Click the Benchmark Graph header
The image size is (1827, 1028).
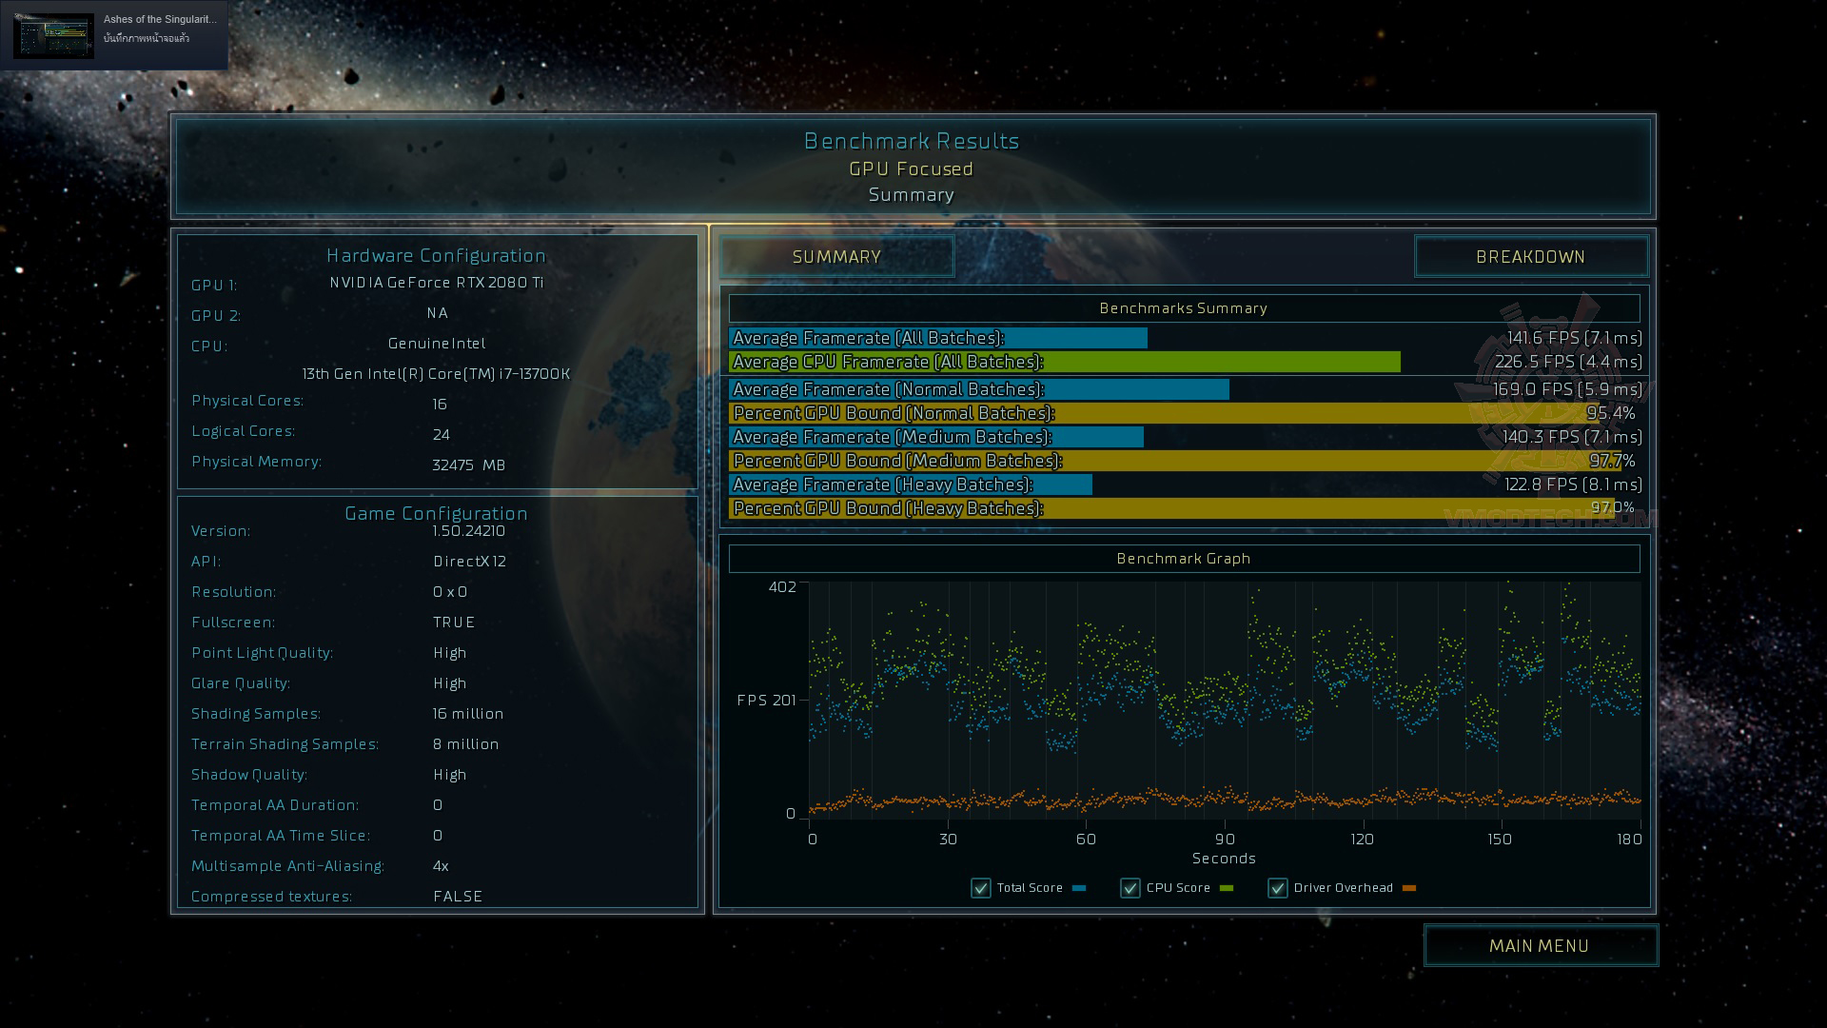1184,559
